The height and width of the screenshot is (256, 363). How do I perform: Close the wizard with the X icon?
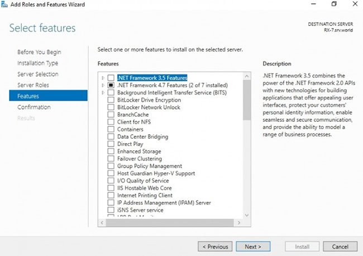pyautogui.click(x=355, y=4)
